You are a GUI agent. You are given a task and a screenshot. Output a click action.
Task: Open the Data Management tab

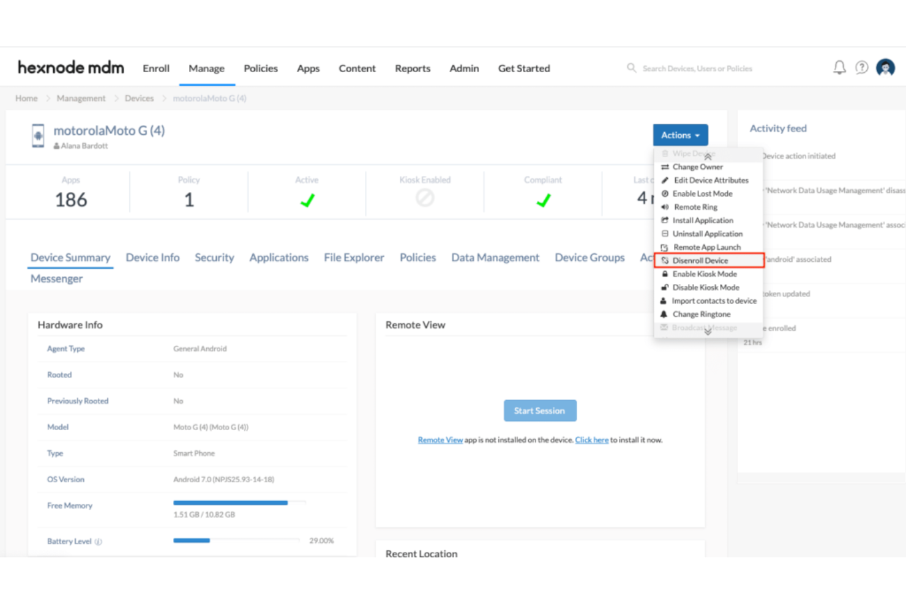tap(495, 257)
